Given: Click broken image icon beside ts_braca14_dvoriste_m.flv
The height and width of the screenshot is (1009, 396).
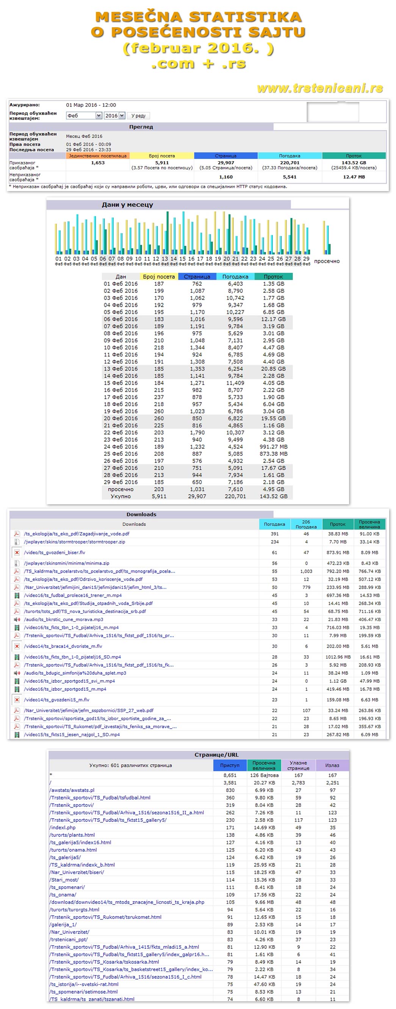Looking at the screenshot, I should tap(17, 646).
